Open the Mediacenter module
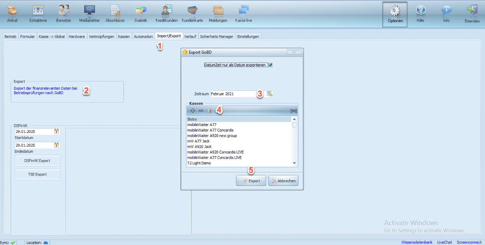The image size is (485, 245). tap(89, 12)
